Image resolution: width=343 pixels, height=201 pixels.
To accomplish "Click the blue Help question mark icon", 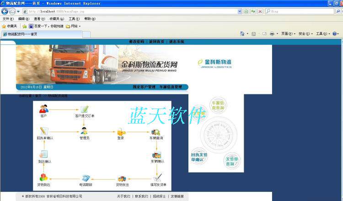I will (334, 34).
